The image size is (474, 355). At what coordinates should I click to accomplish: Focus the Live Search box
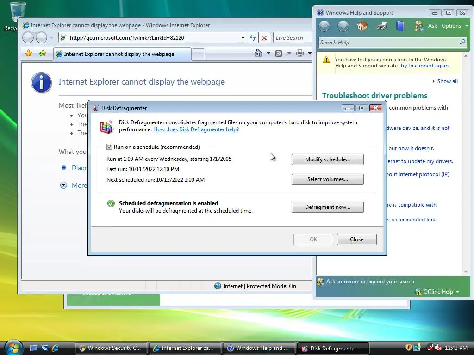coord(293,38)
